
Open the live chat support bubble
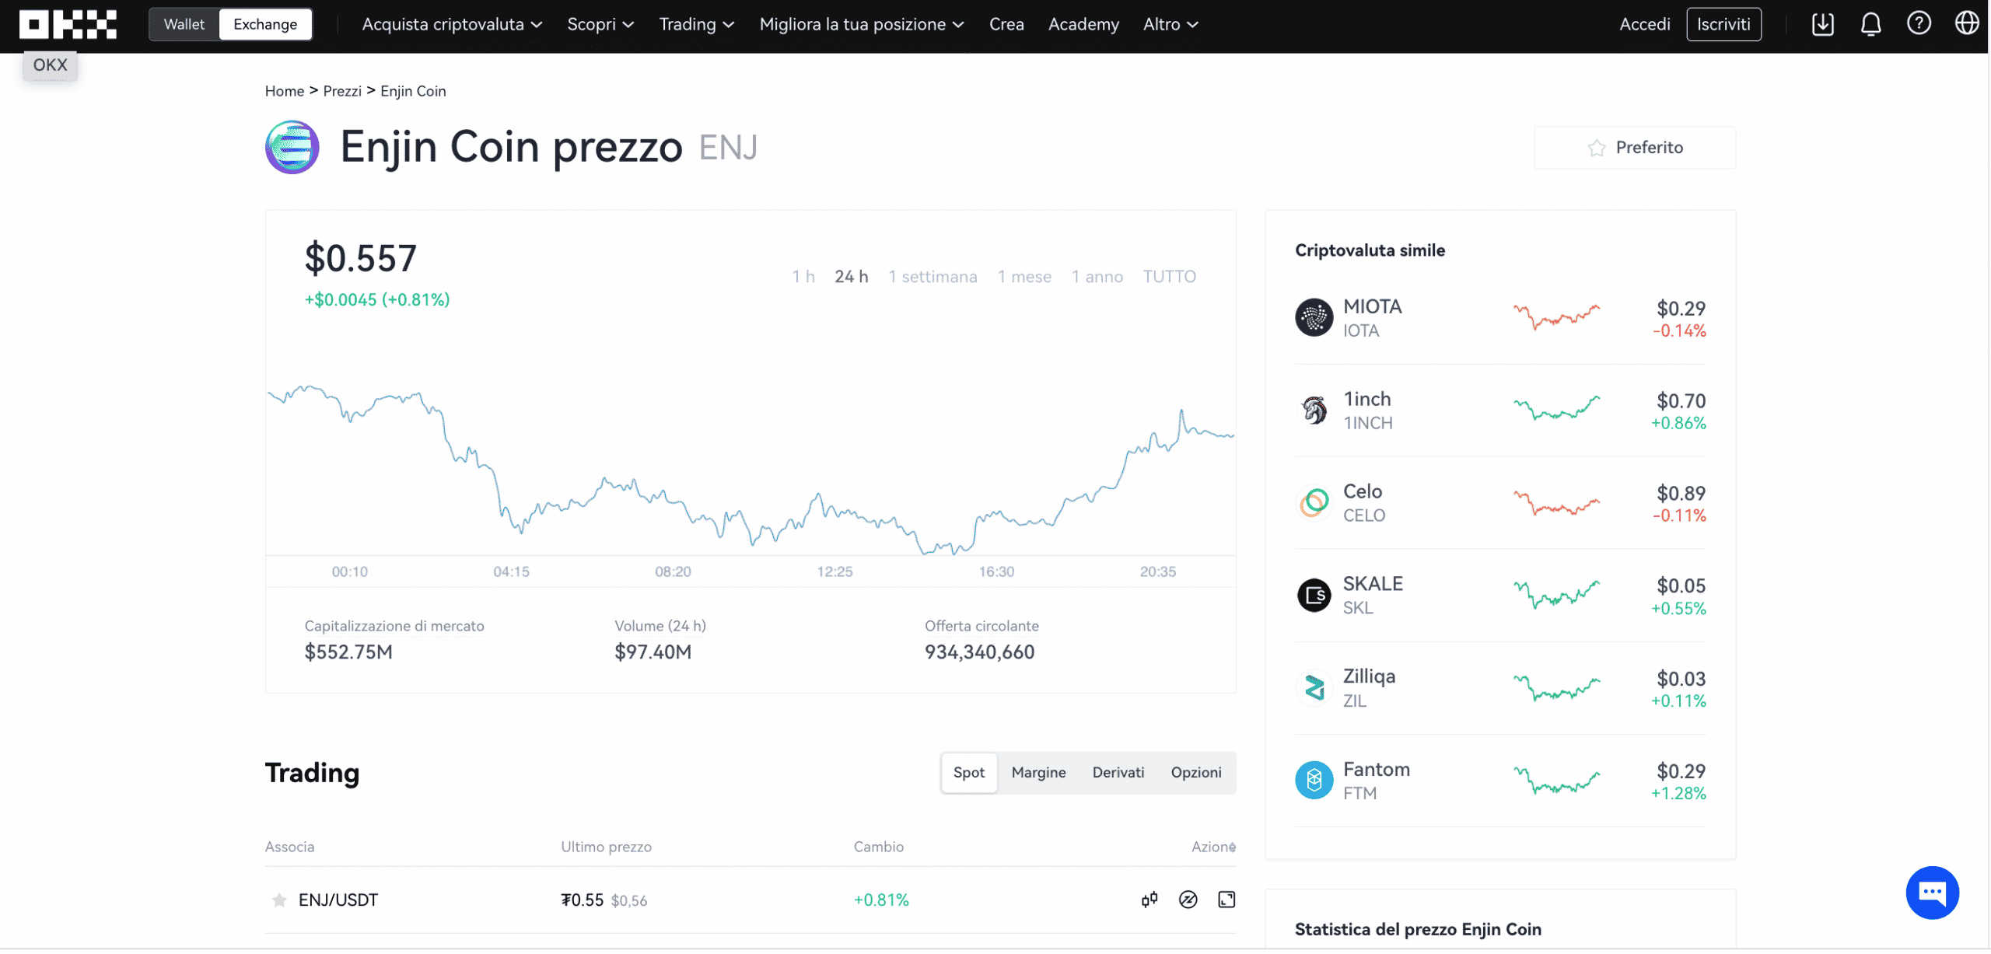pos(1932,893)
